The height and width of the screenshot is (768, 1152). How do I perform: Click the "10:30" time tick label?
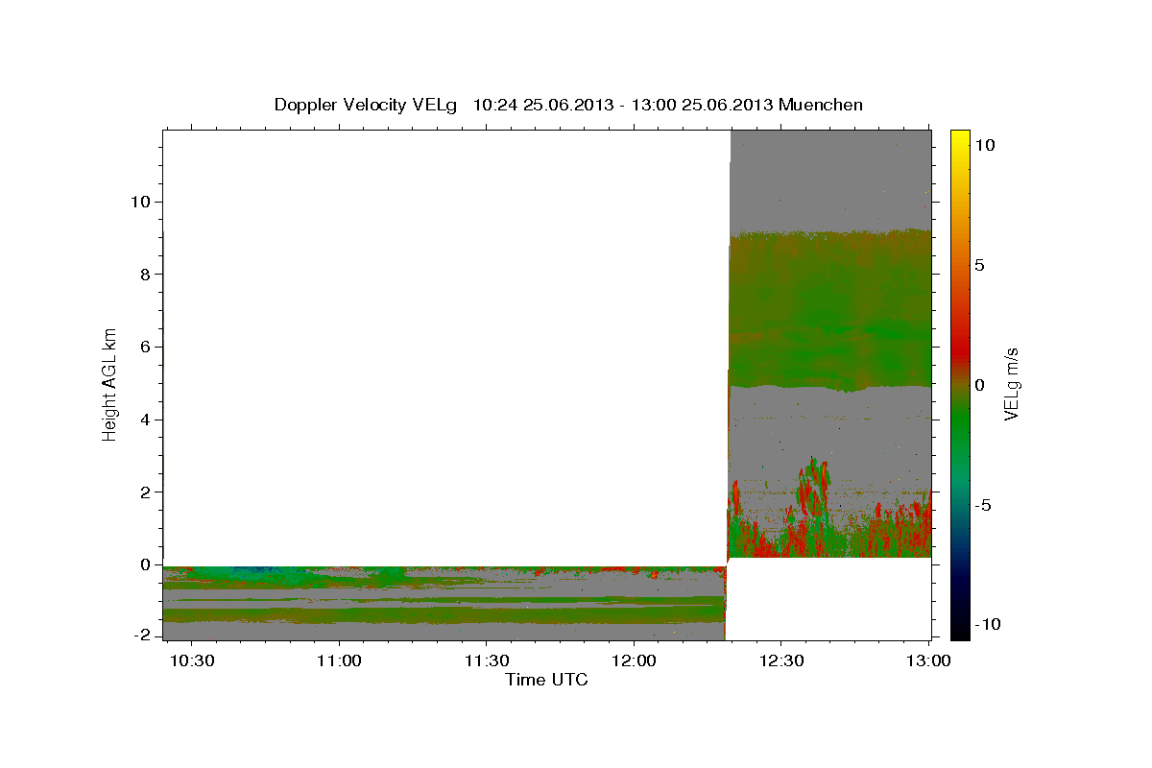point(191,661)
